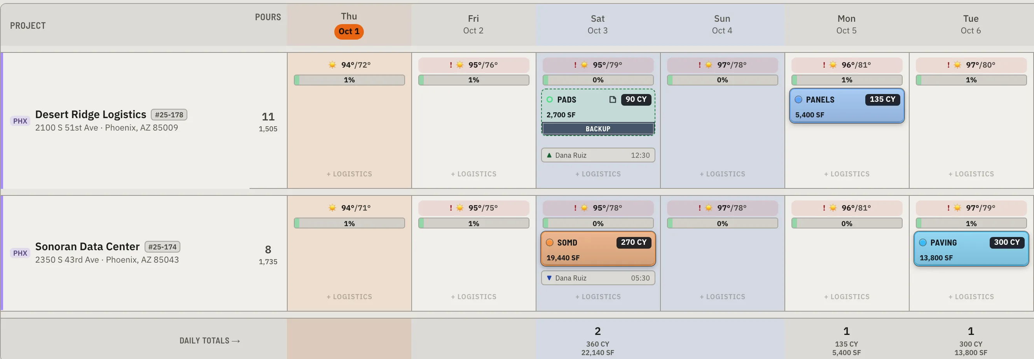Click the PHX tag beside Desert Ridge Logistics
Viewport: 1034px width, 359px height.
(20, 121)
